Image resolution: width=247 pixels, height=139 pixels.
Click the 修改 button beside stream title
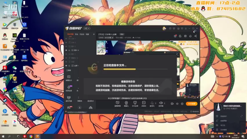click(x=122, y=34)
